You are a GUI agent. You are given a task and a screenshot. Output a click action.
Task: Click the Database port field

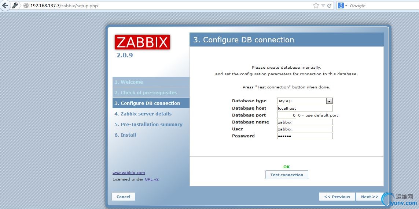(x=286, y=115)
